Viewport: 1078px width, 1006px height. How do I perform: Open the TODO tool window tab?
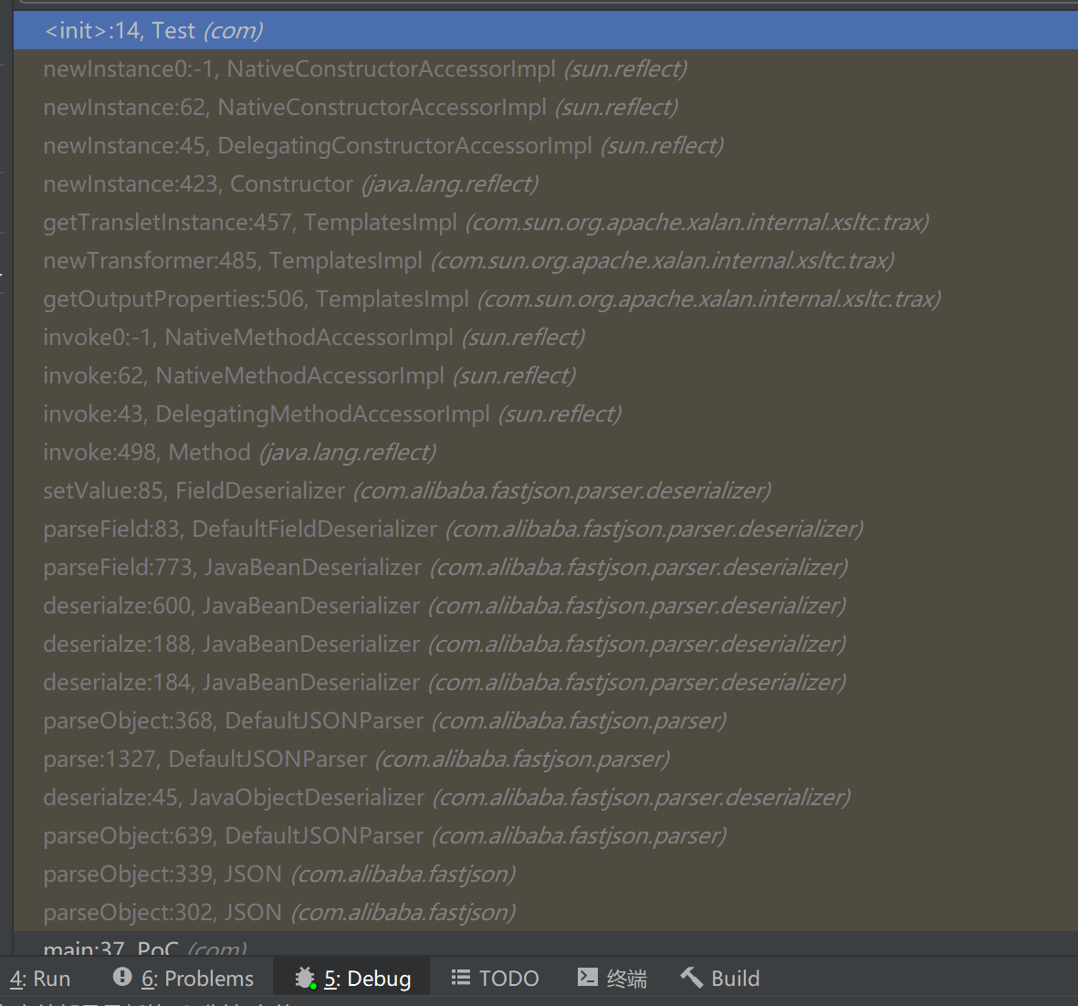point(495,978)
